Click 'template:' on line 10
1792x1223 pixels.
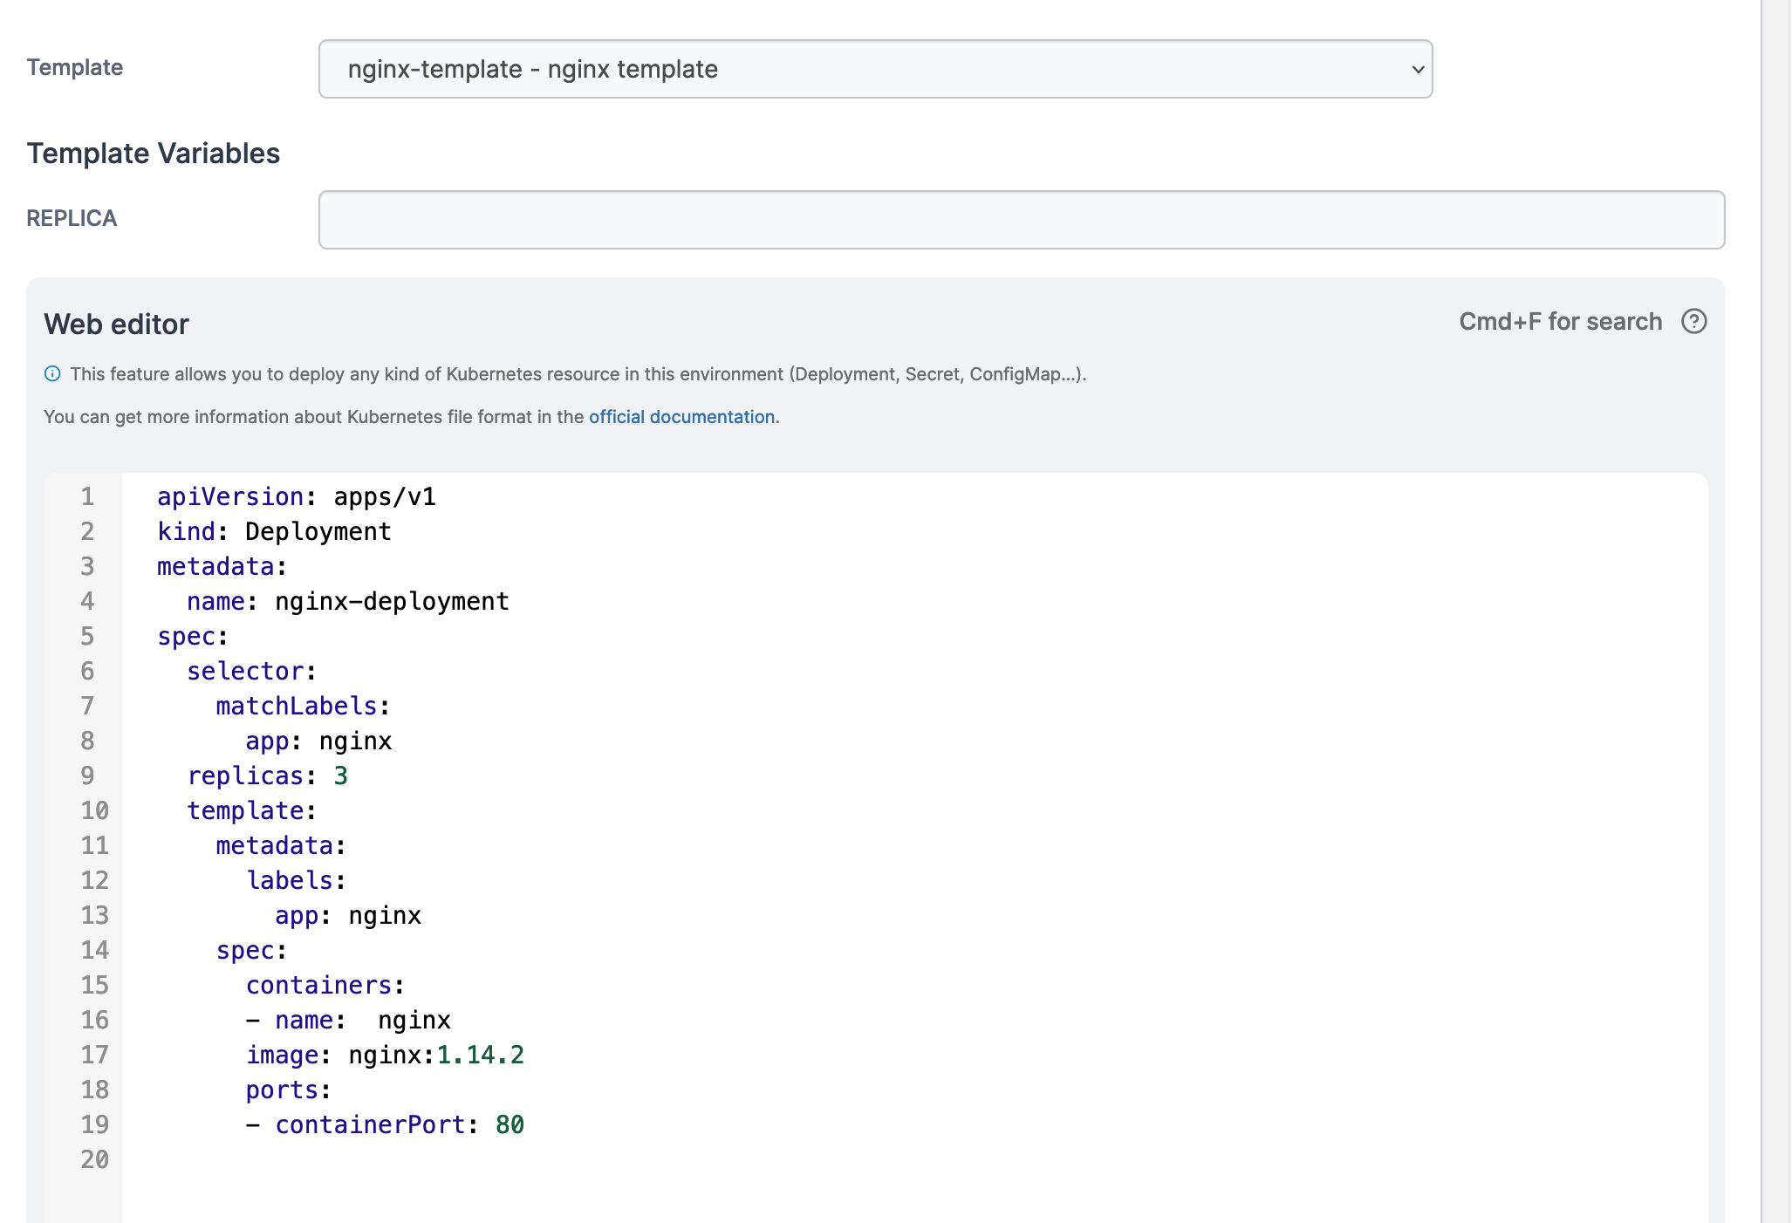point(251,810)
